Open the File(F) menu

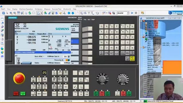coord(3,9)
